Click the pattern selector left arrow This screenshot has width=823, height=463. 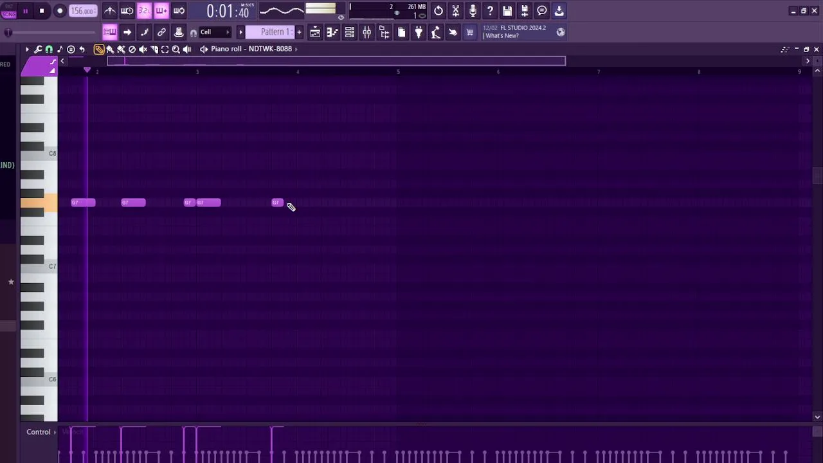(x=240, y=32)
